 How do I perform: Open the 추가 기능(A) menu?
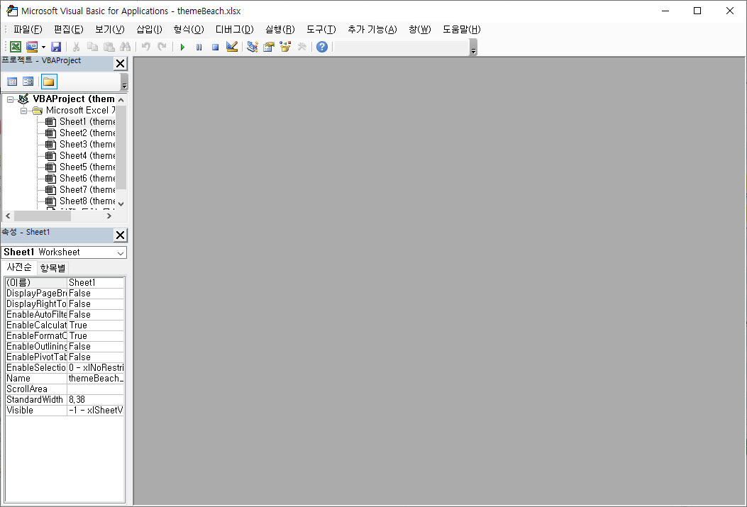(x=372, y=30)
